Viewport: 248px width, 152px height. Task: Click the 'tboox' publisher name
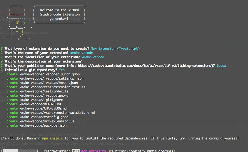[221, 66]
